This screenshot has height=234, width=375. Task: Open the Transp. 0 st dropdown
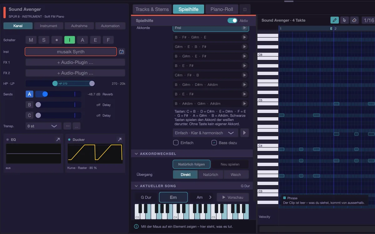click(x=43, y=126)
